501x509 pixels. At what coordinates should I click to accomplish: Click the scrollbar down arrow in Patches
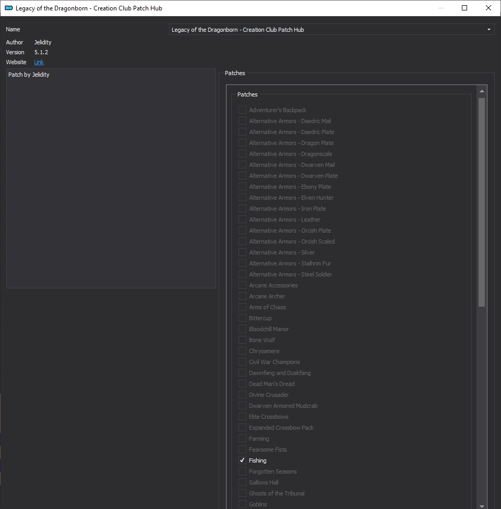tap(482, 506)
